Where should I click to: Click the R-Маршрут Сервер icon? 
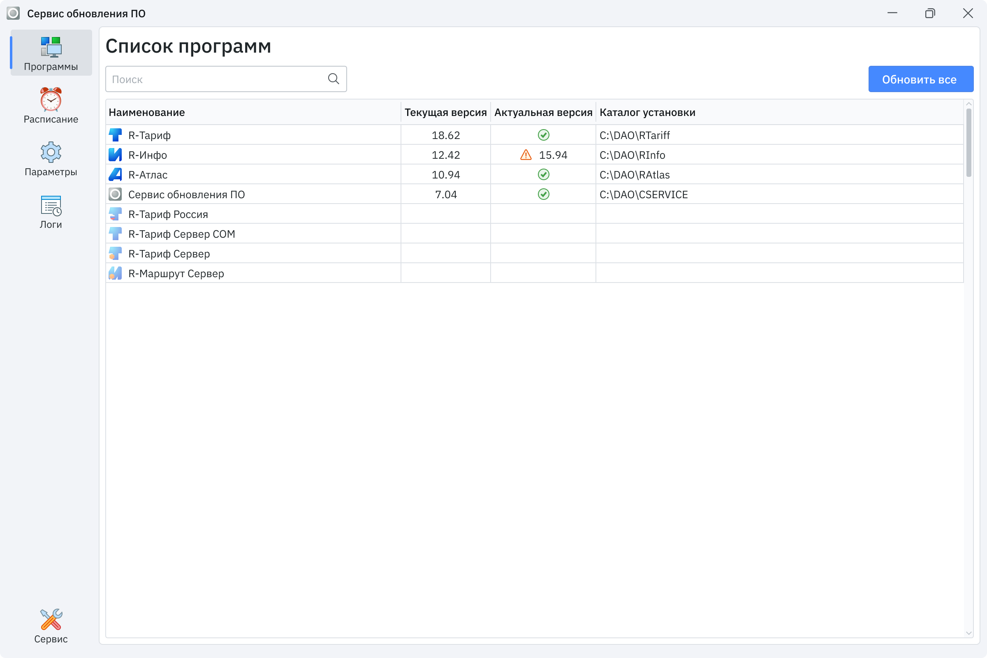[115, 273]
